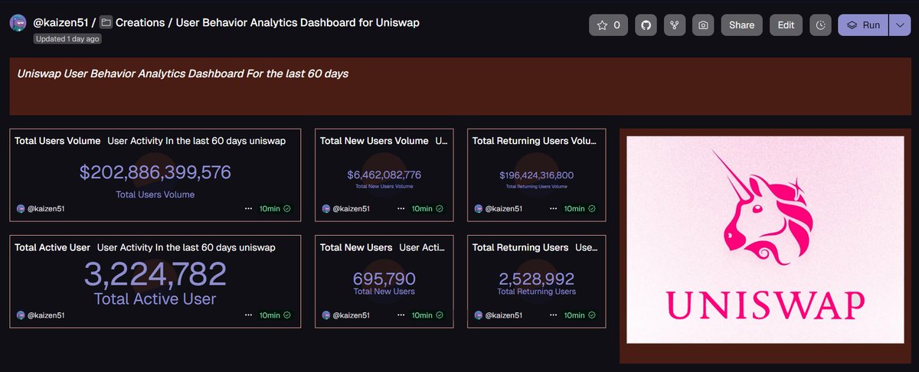Image resolution: width=919 pixels, height=372 pixels.
Task: Open the three-dot menu on the Total Users Volume card
Action: [249, 208]
